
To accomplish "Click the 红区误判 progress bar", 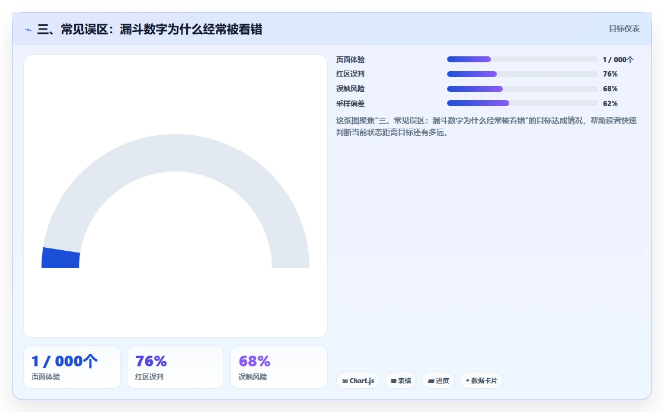I will coord(522,74).
